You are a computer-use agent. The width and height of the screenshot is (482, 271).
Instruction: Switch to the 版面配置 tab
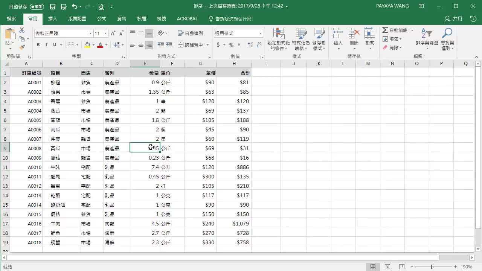[77, 19]
